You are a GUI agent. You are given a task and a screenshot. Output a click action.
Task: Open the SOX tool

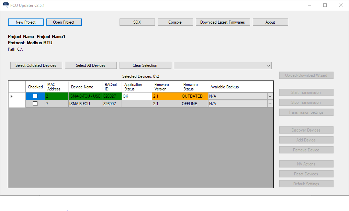click(137, 22)
